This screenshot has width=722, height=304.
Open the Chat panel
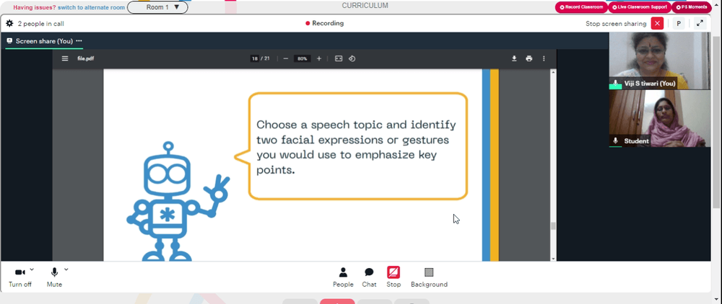[x=369, y=278]
